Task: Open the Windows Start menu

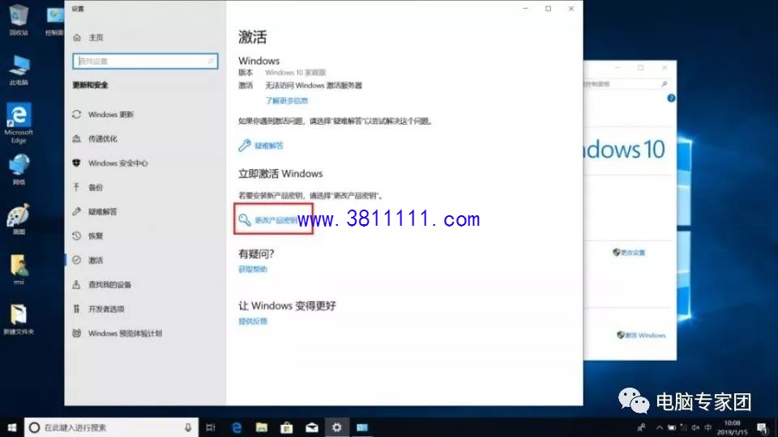Action: (x=12, y=427)
